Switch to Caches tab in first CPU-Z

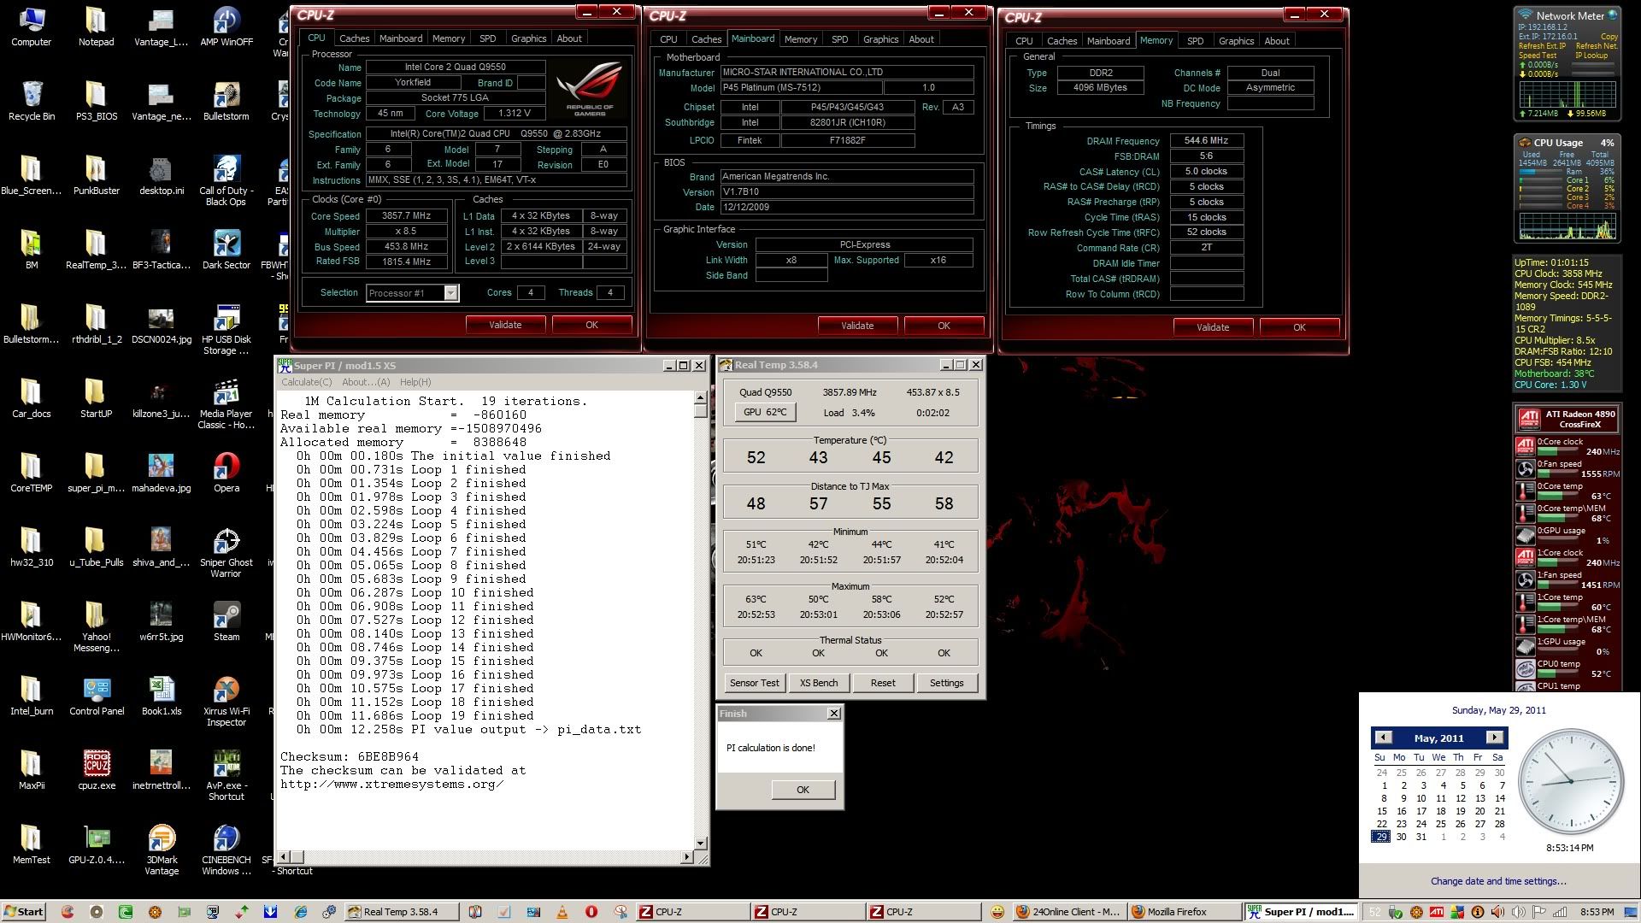(x=354, y=38)
